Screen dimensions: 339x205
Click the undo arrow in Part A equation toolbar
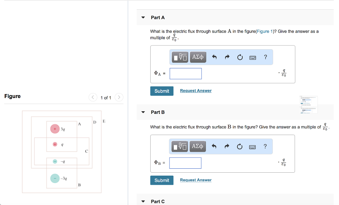[214, 57]
